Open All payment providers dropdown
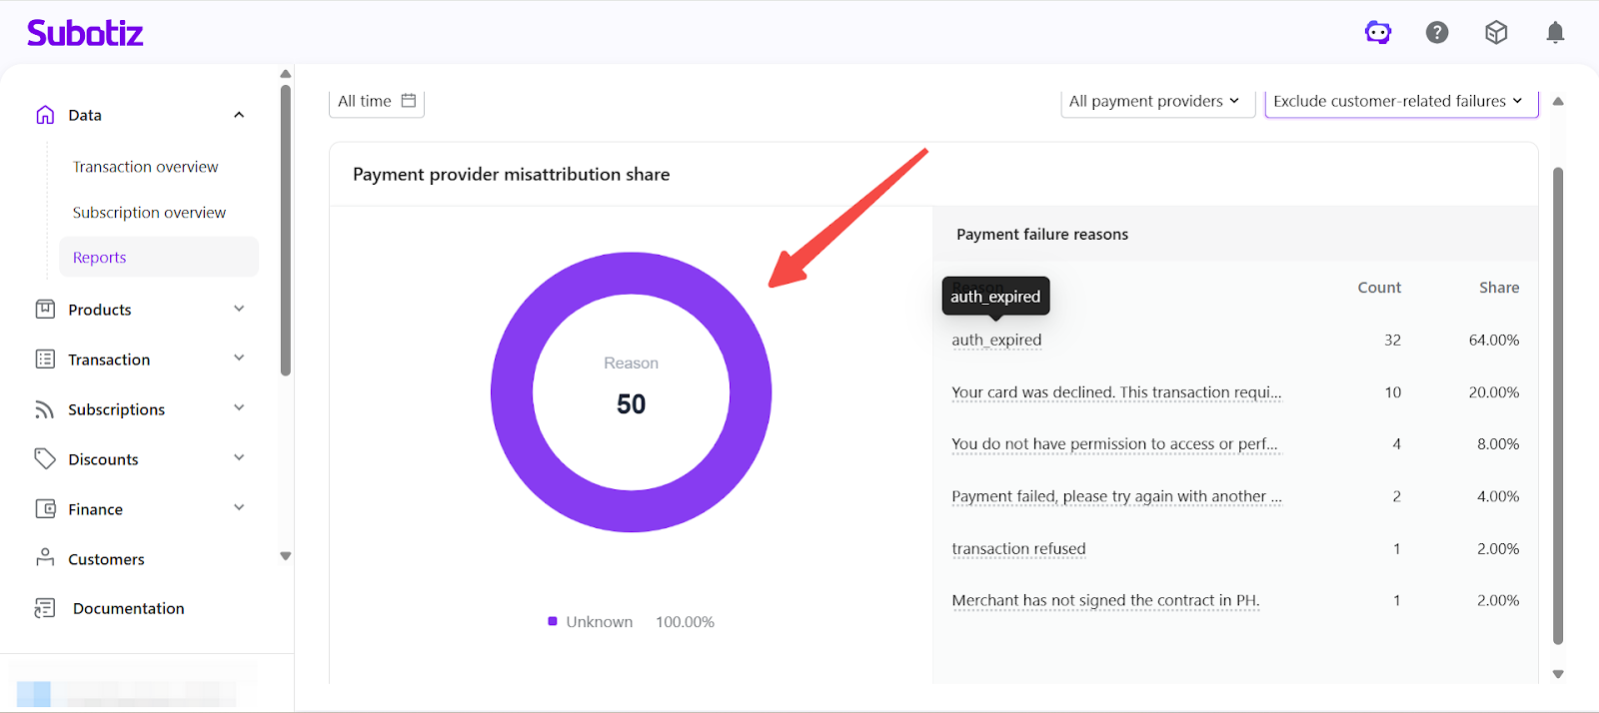This screenshot has width=1599, height=713. point(1156,101)
